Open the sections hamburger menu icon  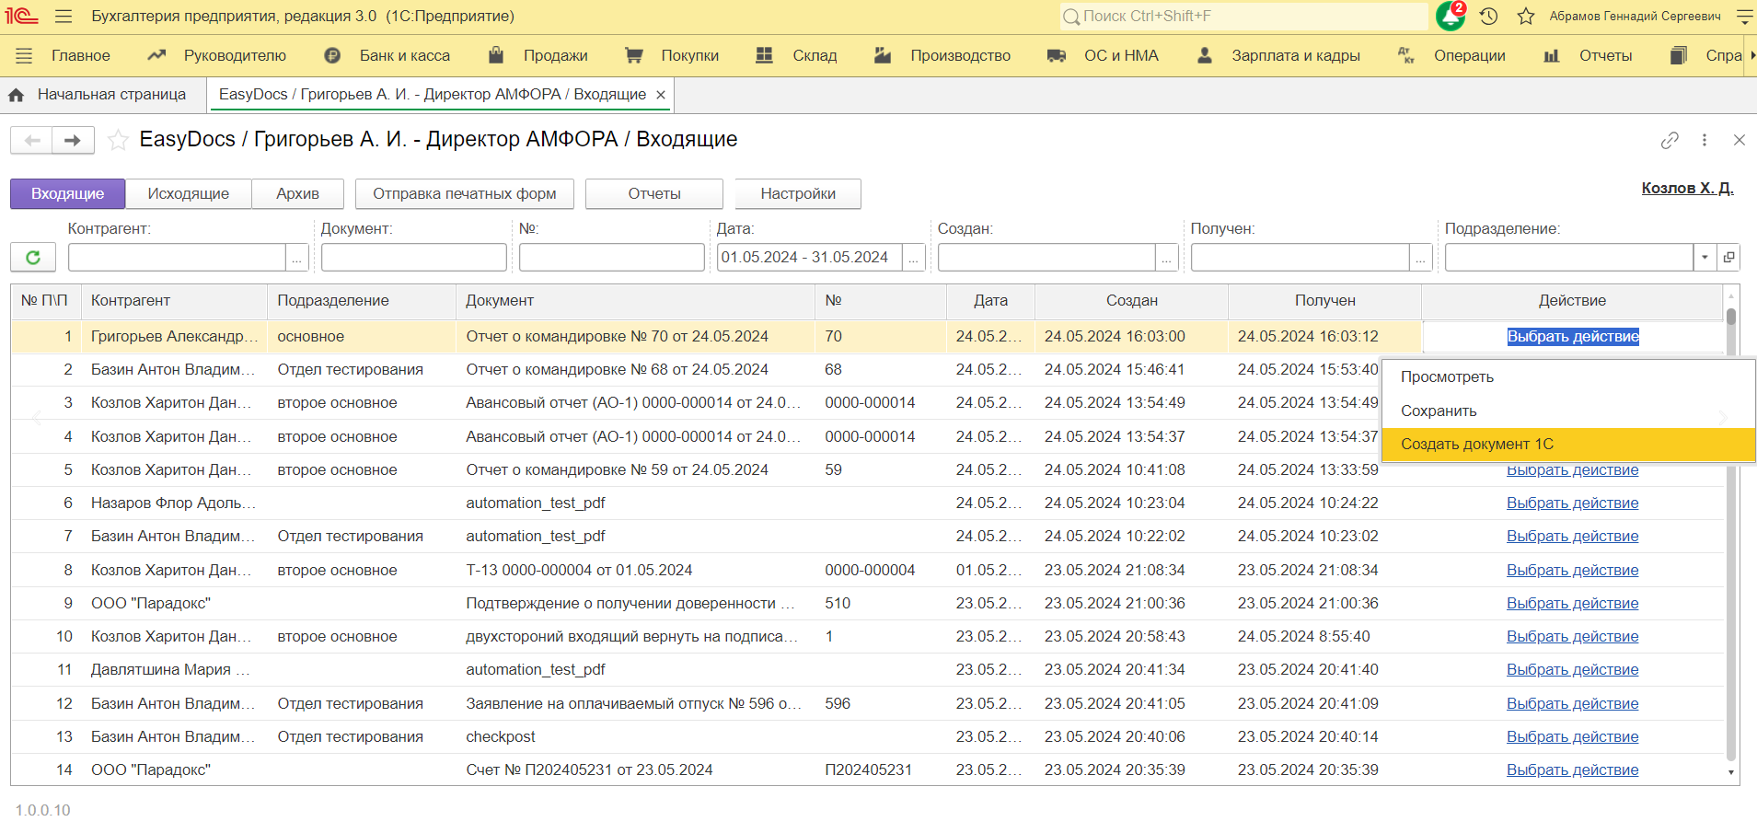24,56
